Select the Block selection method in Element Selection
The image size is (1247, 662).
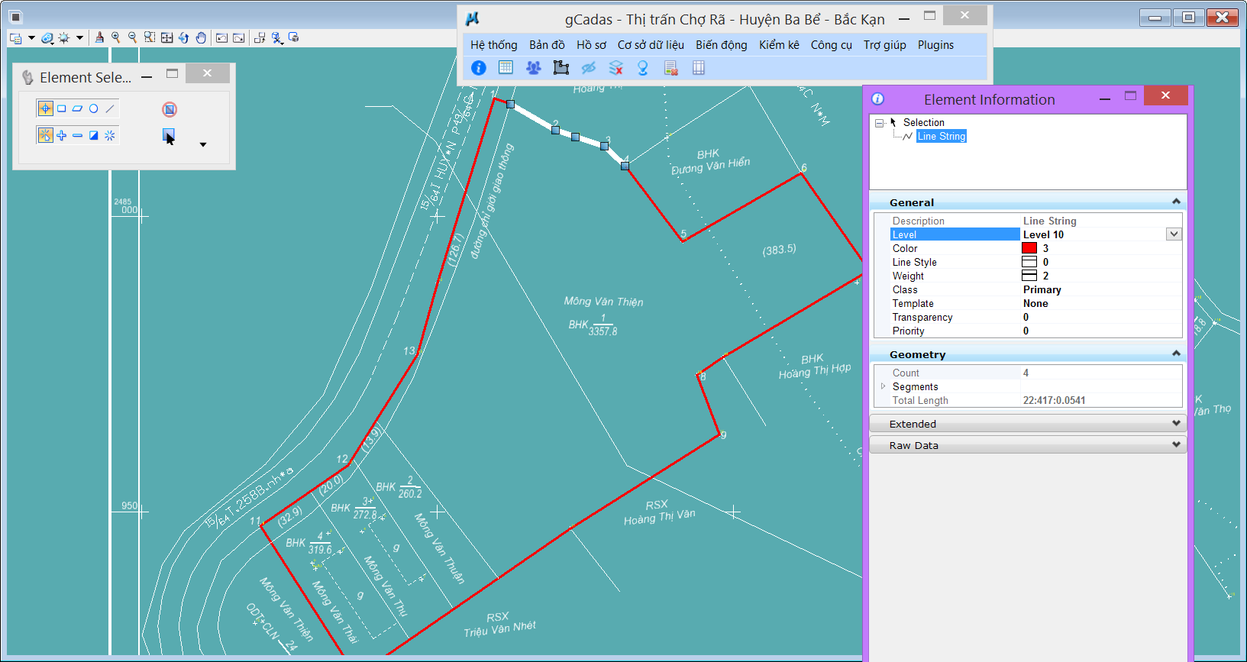(62, 108)
